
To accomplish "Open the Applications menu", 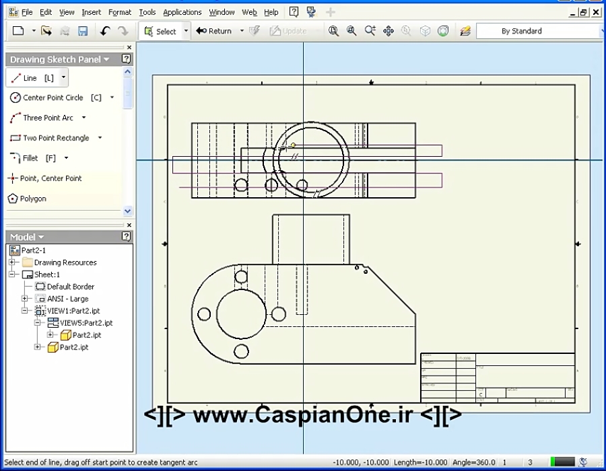I will pos(182,11).
